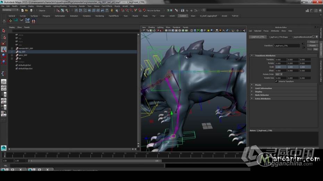
Task: Click Select by component type icon
Action: (x=67, y=10)
